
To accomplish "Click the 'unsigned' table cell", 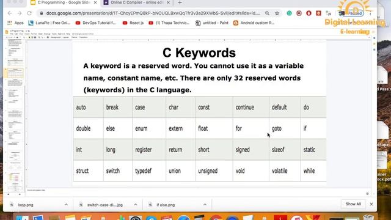I will point(214,171).
